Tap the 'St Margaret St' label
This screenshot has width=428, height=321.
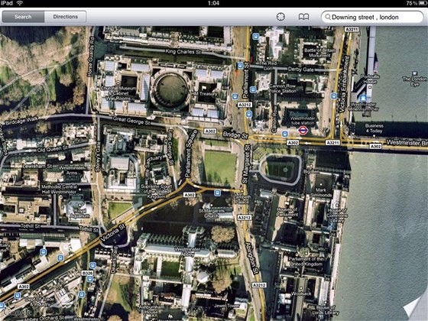pyautogui.click(x=246, y=164)
